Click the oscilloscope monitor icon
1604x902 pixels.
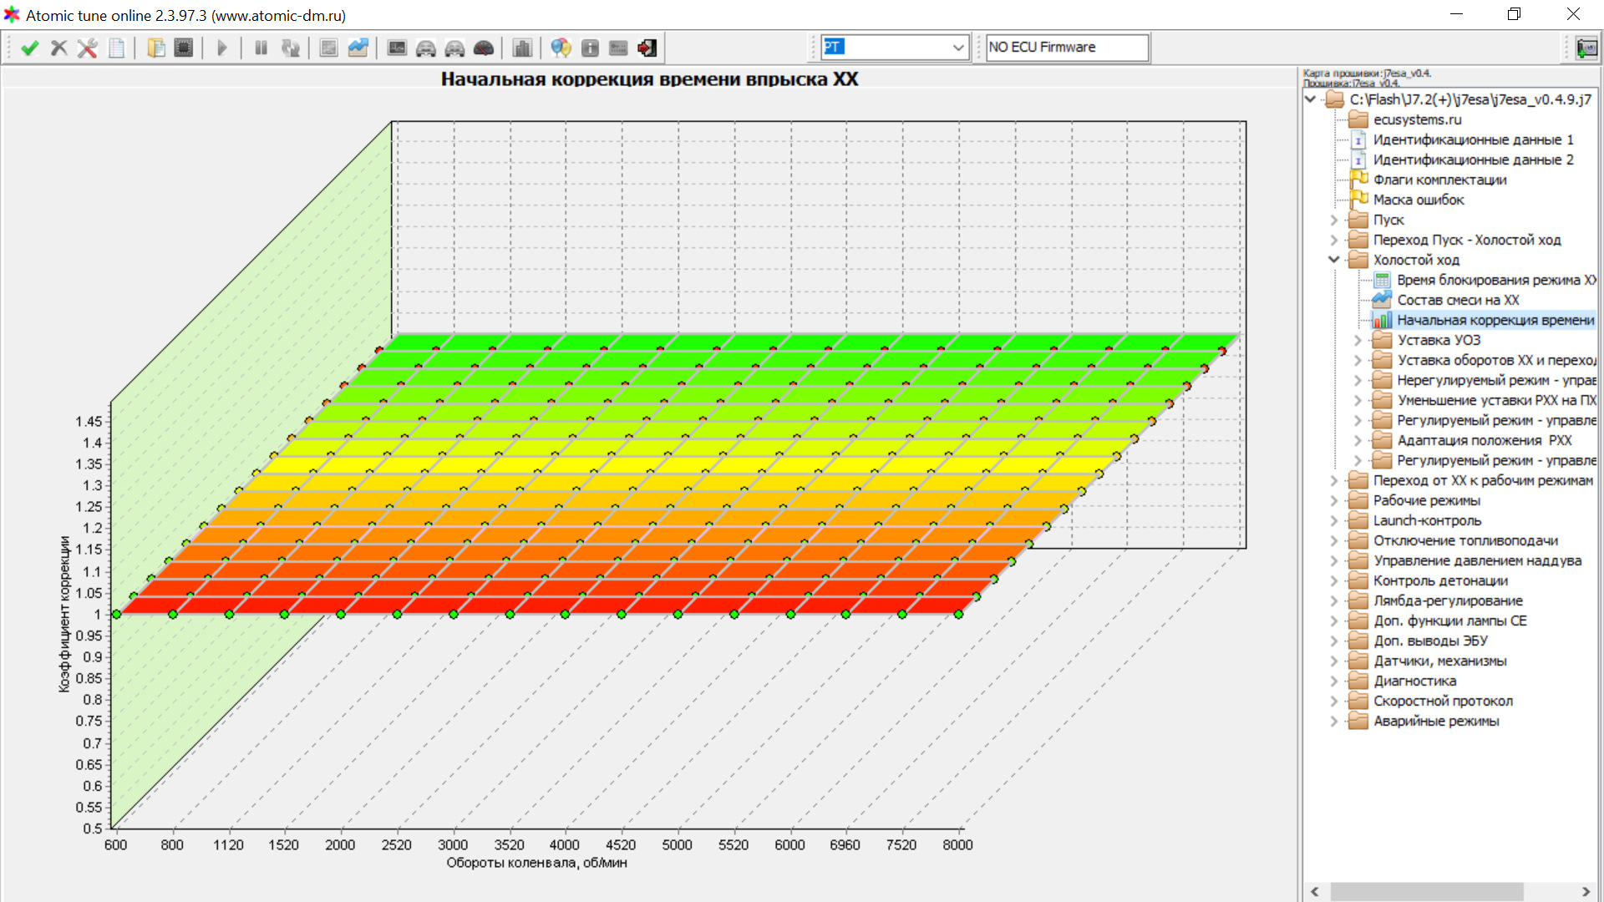(x=397, y=48)
